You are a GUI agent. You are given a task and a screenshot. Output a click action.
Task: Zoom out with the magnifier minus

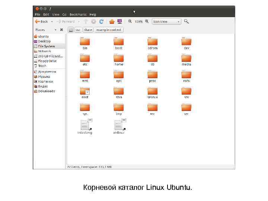(130, 21)
